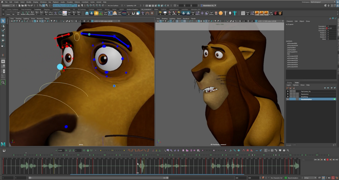This screenshot has height=180, width=339.
Task: Click the magnet U shelf icon
Action: pyautogui.click(x=133, y=13)
